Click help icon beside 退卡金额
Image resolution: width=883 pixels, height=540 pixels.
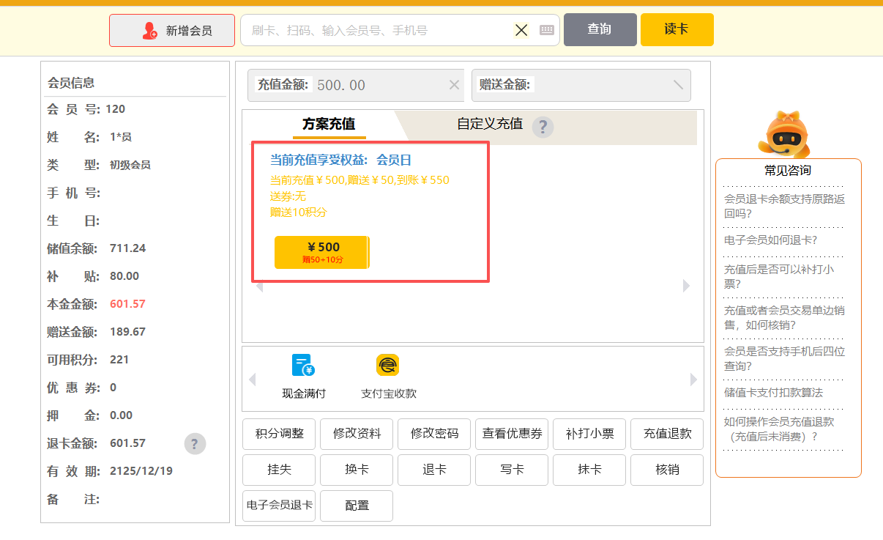coord(195,443)
